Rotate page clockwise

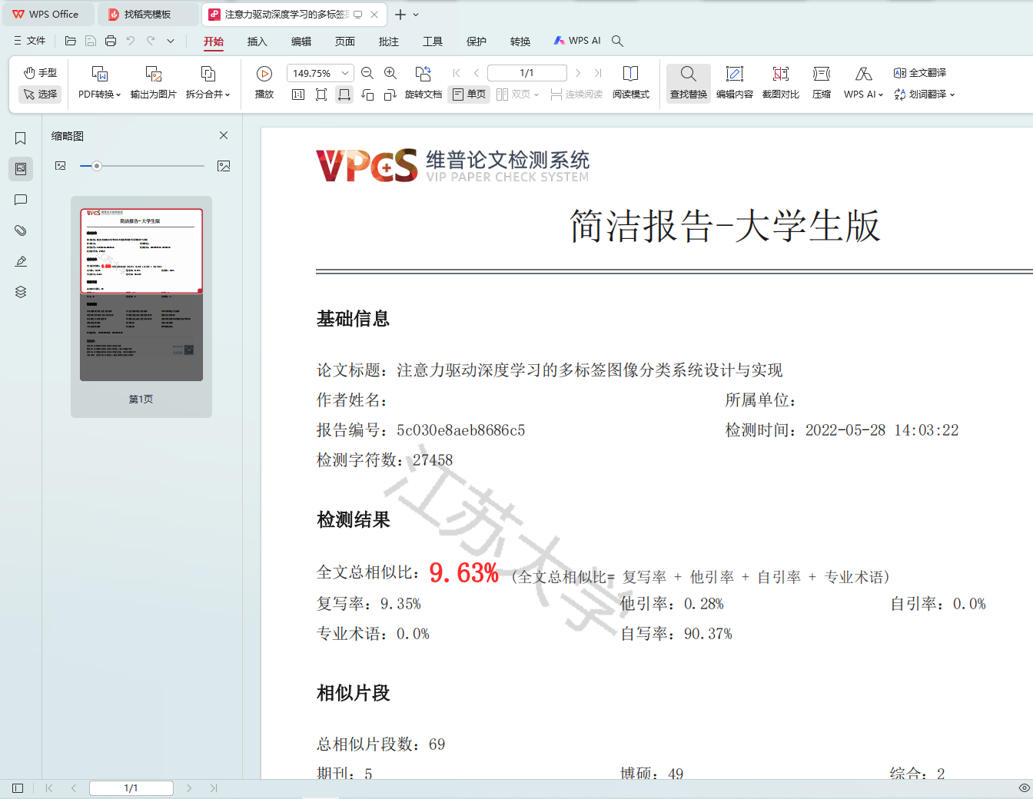point(390,94)
